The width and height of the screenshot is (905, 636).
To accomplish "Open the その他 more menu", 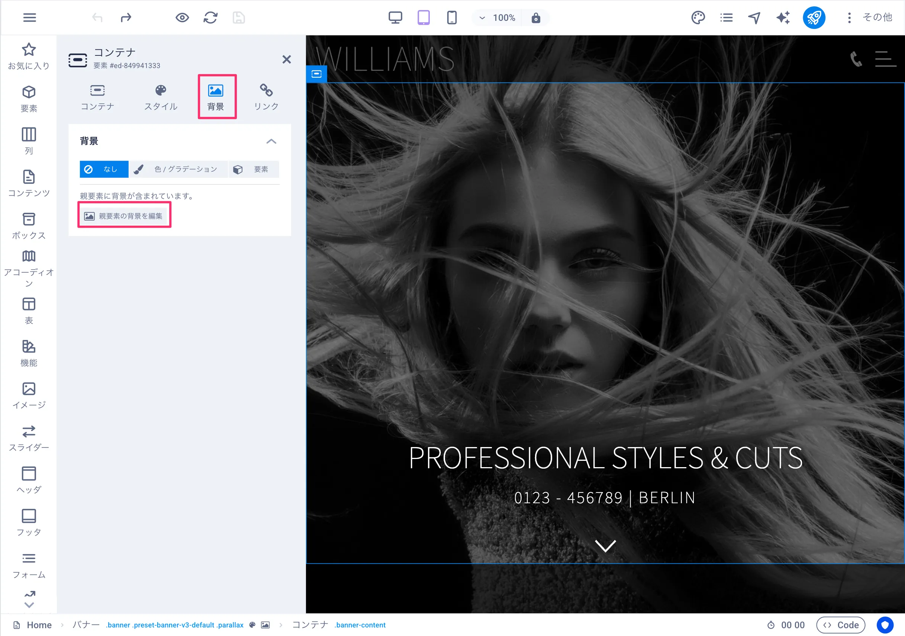I will click(870, 18).
